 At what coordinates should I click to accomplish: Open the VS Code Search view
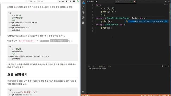(x=83, y=7)
